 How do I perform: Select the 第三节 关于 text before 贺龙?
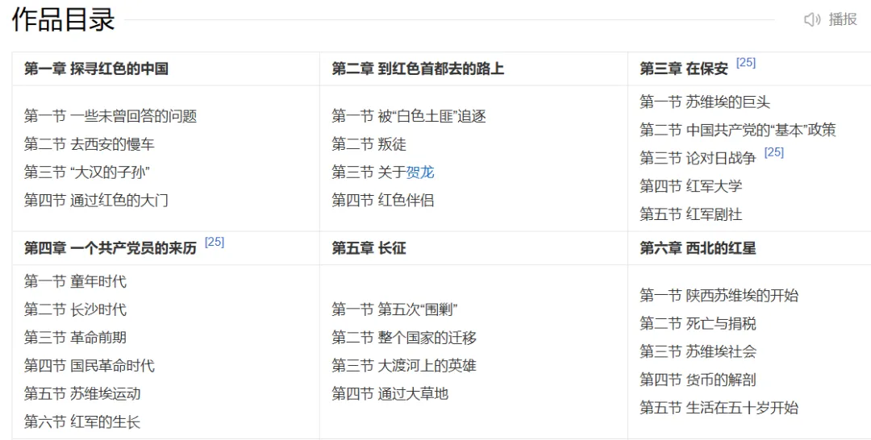[x=369, y=172]
